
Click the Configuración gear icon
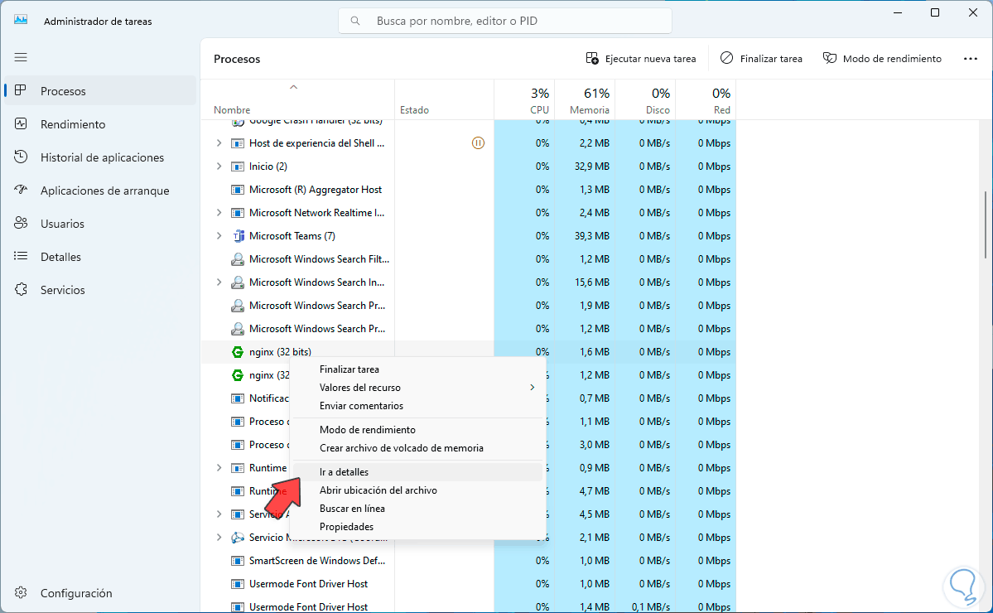[x=22, y=593]
